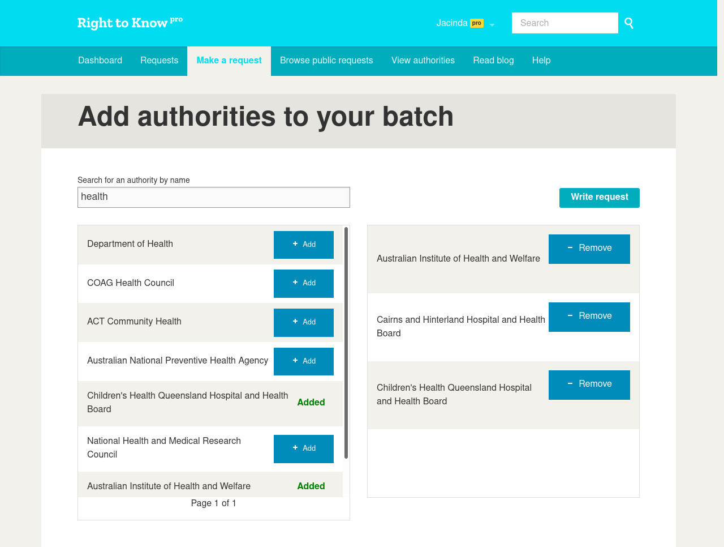This screenshot has height=547, width=724.
Task: Add COAG Health Council to batch
Action: pyautogui.click(x=303, y=283)
